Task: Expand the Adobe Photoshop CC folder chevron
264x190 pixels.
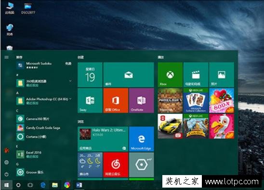Action: click(70, 99)
